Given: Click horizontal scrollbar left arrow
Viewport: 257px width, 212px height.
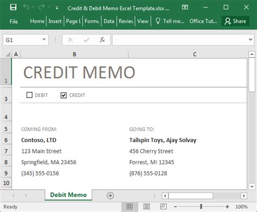Looking at the screenshot, I should point(165,196).
